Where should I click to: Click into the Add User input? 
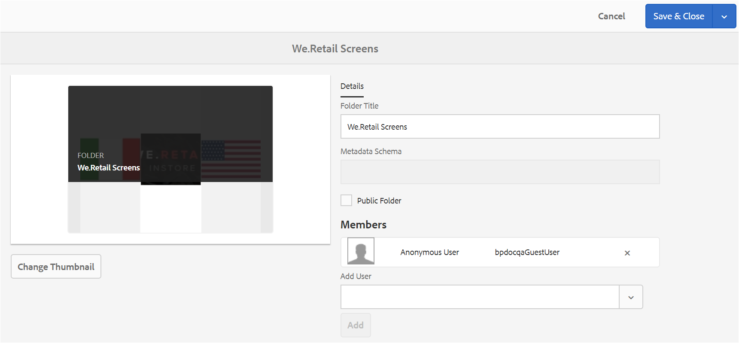480,297
